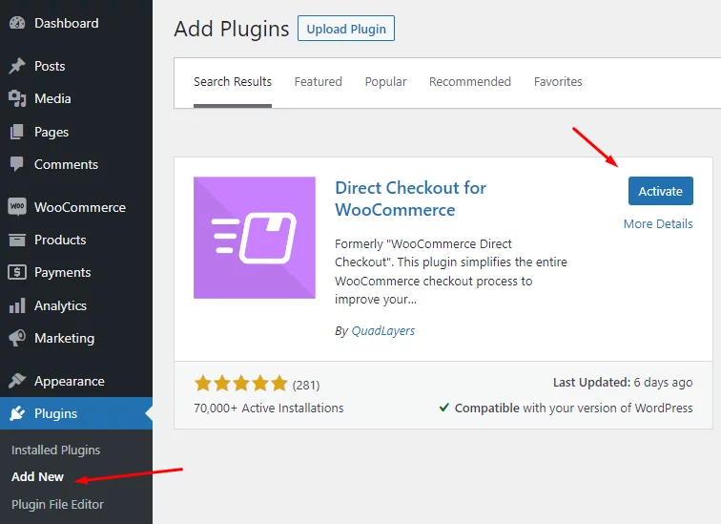Switch to the Featured tab

(x=319, y=82)
